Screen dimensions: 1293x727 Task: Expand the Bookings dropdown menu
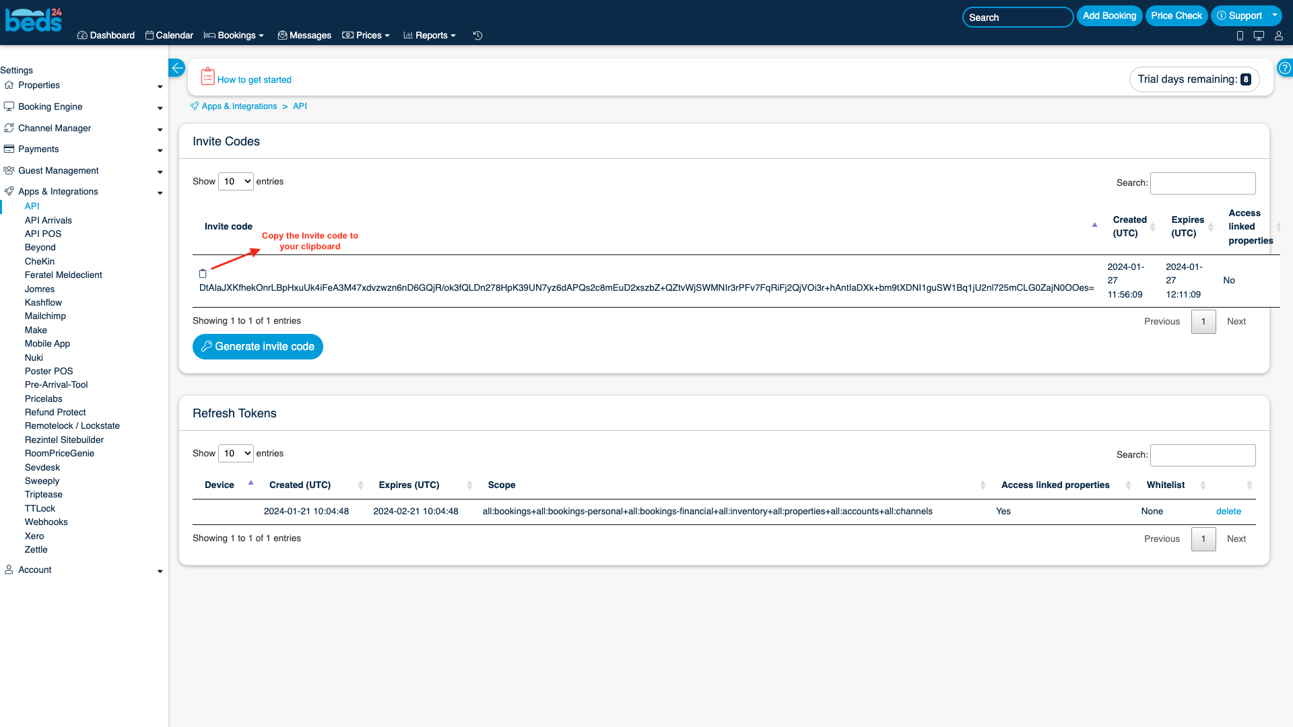[235, 36]
